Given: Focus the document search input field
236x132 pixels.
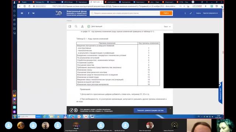Looking at the screenshot, I should pyautogui.click(x=125, y=13).
